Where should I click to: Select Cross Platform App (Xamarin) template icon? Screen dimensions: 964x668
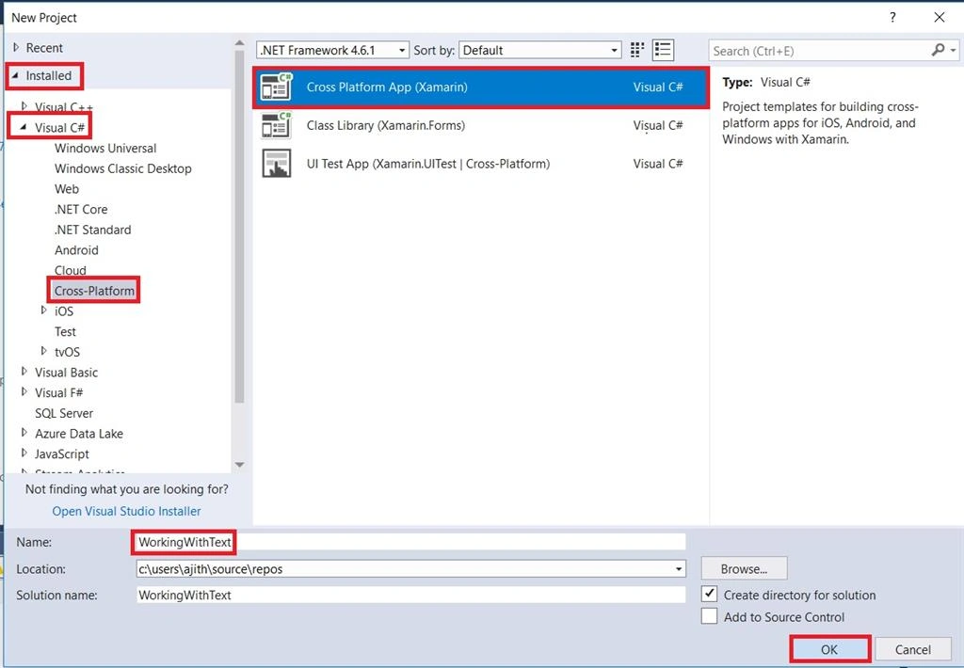pos(276,87)
